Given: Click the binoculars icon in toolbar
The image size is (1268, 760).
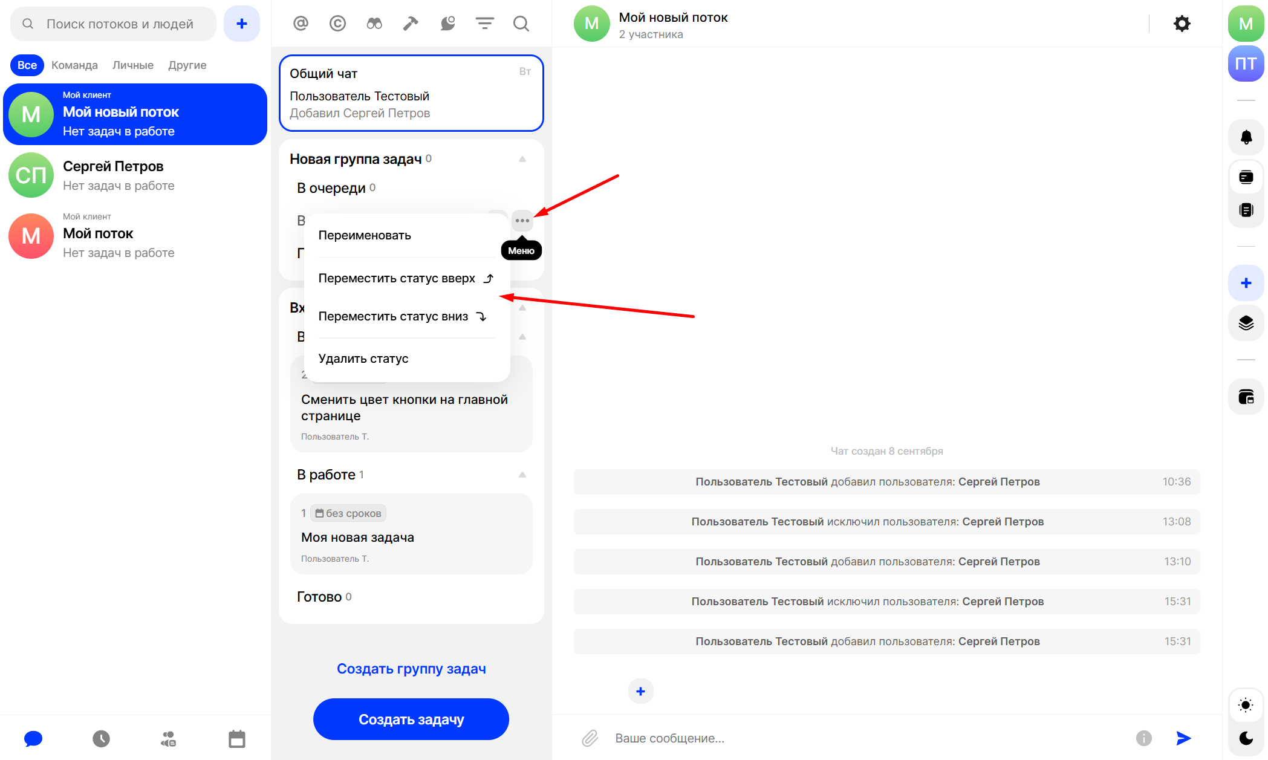Looking at the screenshot, I should [x=374, y=24].
